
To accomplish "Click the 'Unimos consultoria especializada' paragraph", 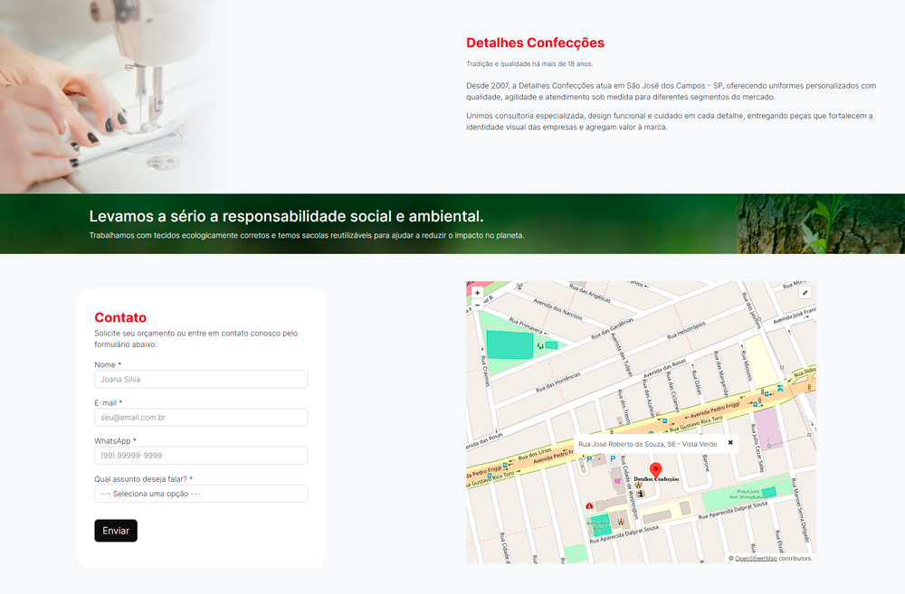I will (670, 121).
